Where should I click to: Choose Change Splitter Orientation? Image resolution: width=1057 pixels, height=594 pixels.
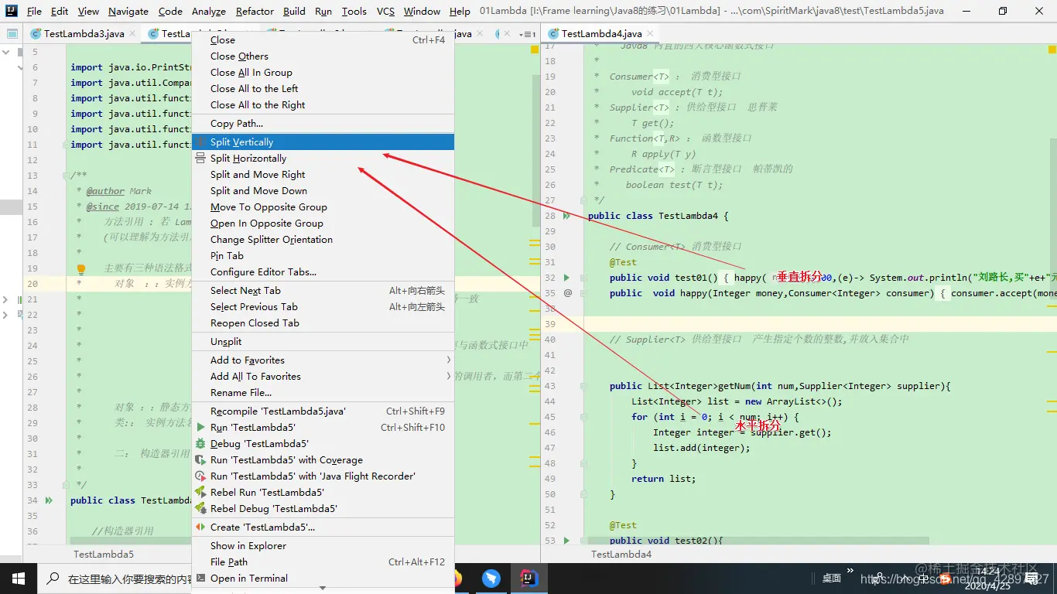coord(323,240)
